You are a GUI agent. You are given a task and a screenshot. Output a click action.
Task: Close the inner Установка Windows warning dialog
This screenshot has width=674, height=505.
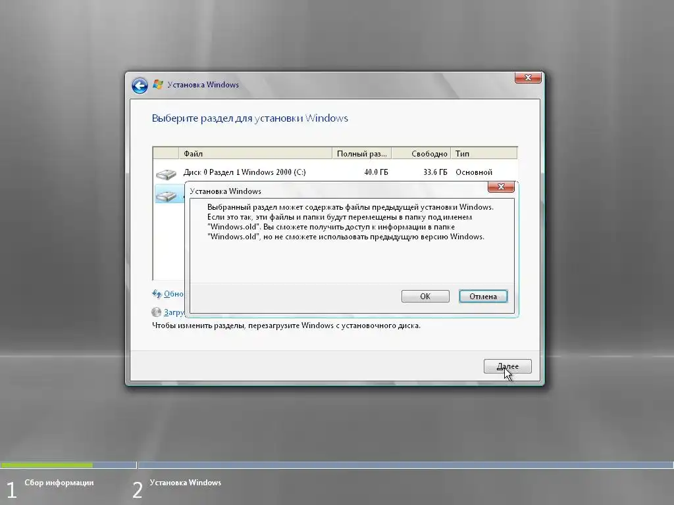[501, 187]
